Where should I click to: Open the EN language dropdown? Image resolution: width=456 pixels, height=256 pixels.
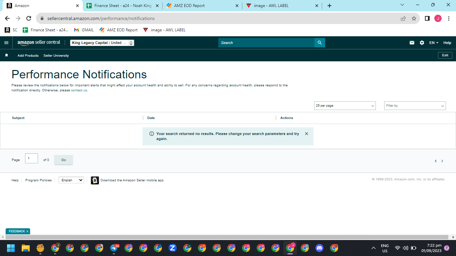coord(434,43)
